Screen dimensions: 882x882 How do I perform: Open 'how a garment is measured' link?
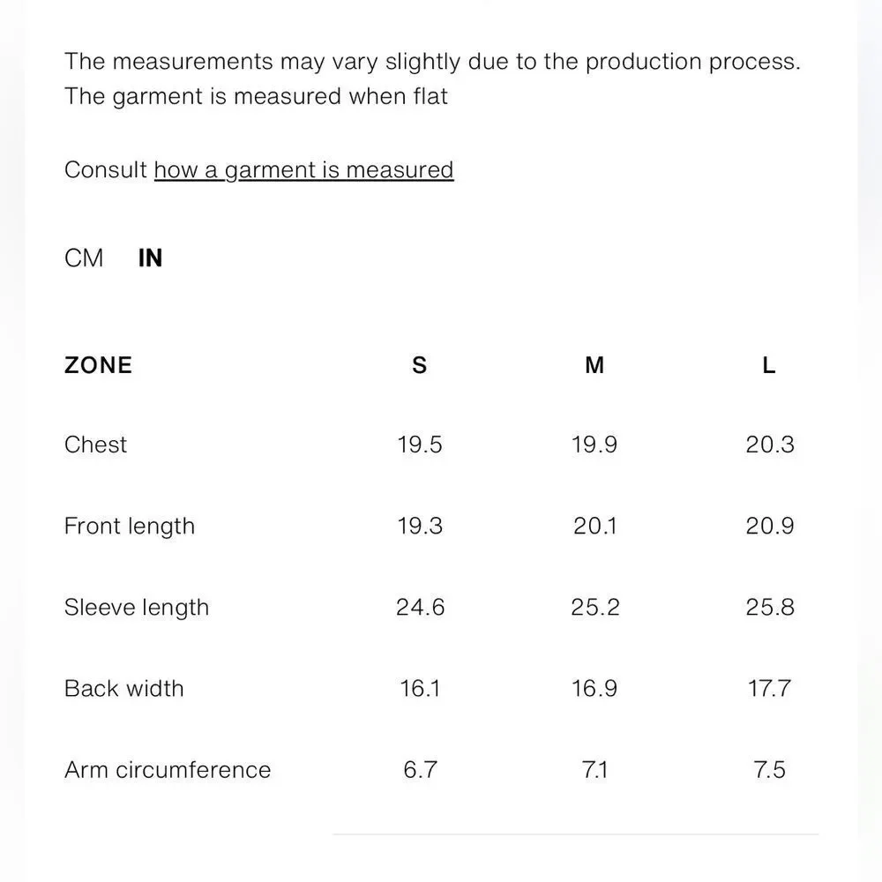(303, 170)
